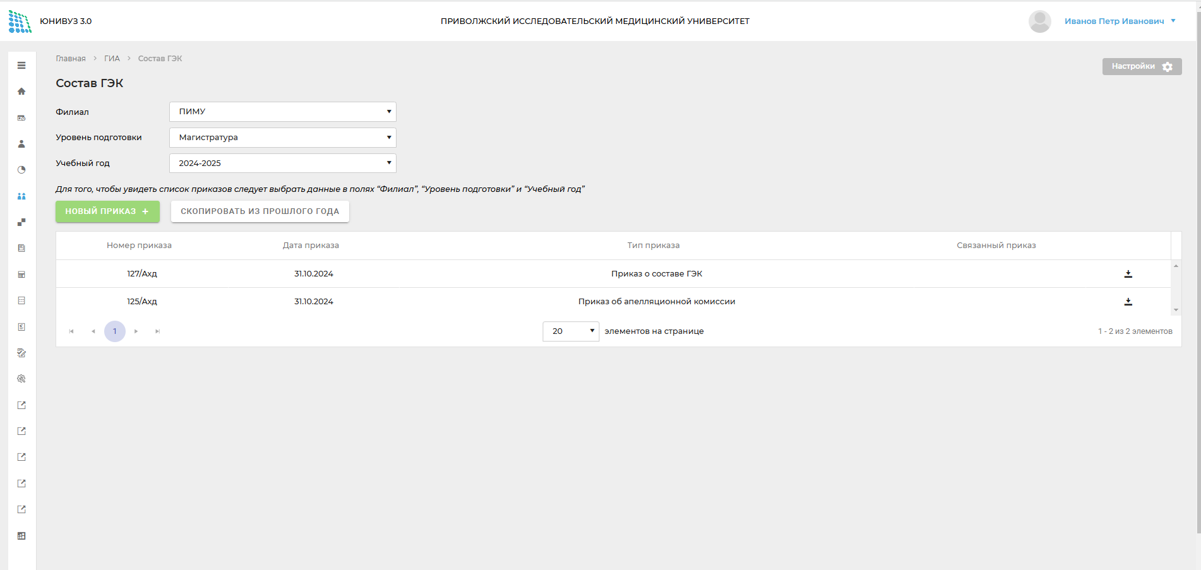
Task: Download order 125/Ахд file
Action: point(1128,302)
